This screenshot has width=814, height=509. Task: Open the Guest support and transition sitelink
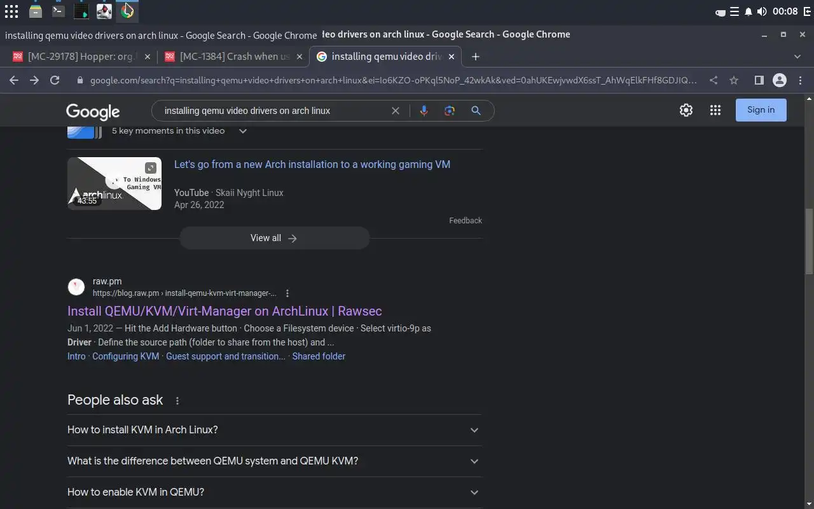pyautogui.click(x=226, y=356)
